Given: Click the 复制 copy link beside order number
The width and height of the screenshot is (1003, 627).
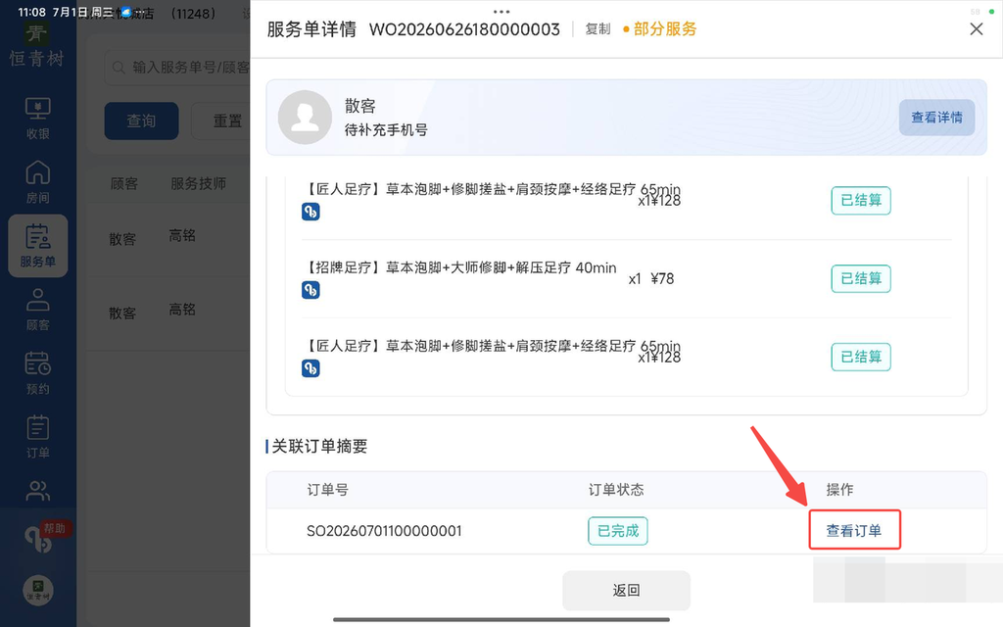Looking at the screenshot, I should [x=598, y=28].
